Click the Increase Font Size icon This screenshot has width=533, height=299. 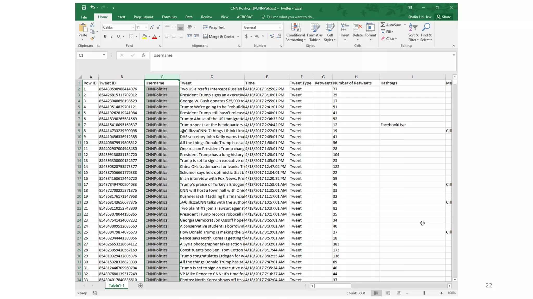point(152,27)
